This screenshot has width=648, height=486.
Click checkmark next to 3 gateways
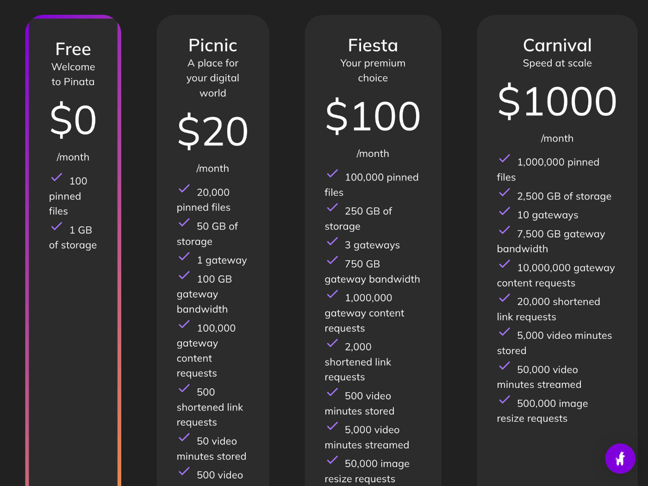click(x=332, y=241)
